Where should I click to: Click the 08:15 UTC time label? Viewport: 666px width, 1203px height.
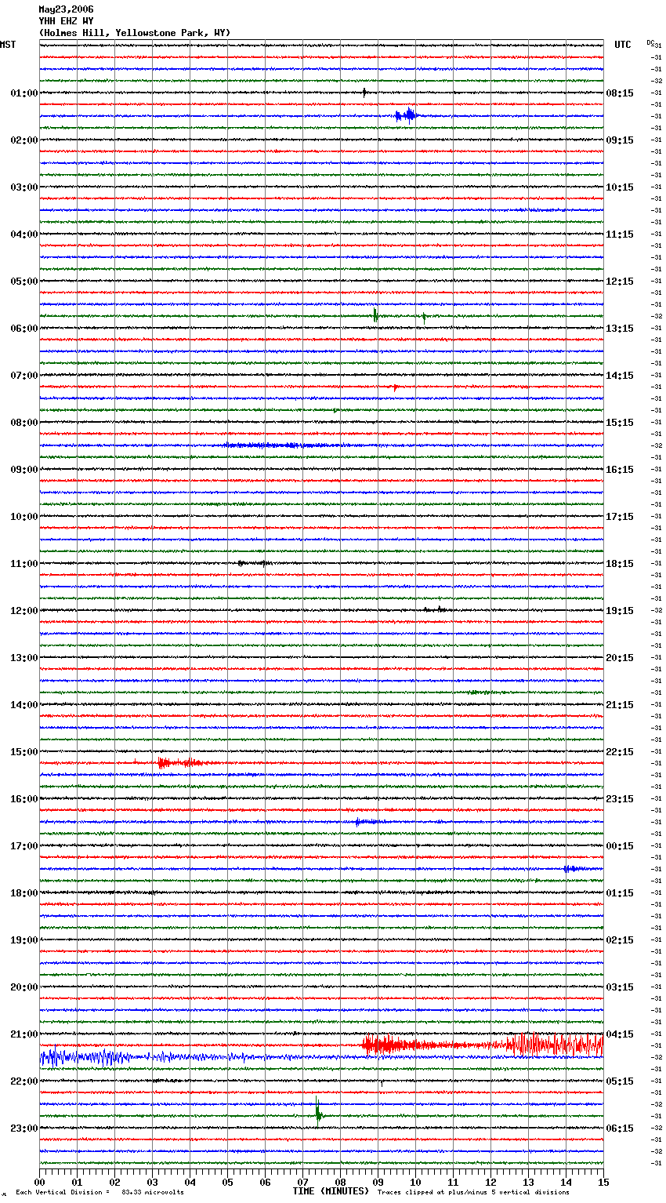coord(620,93)
